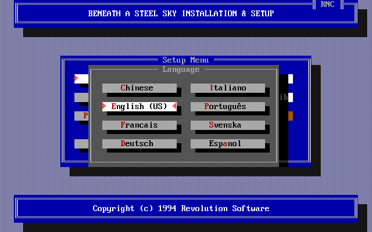372x232 pixels.
Task: Click the orange block in Setup Menu
Action: (291, 116)
